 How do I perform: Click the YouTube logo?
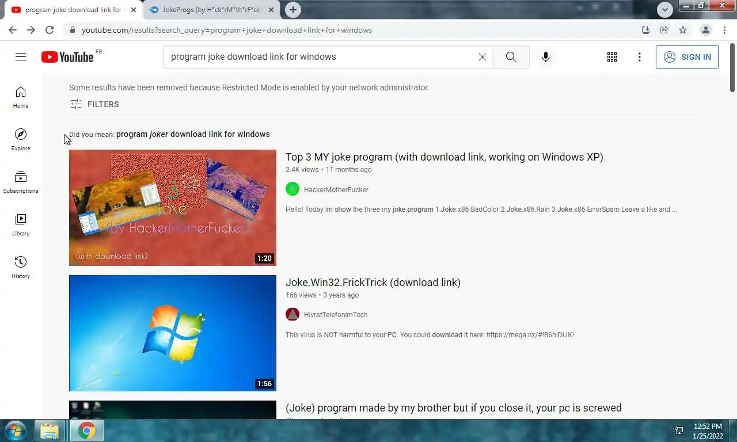point(67,56)
